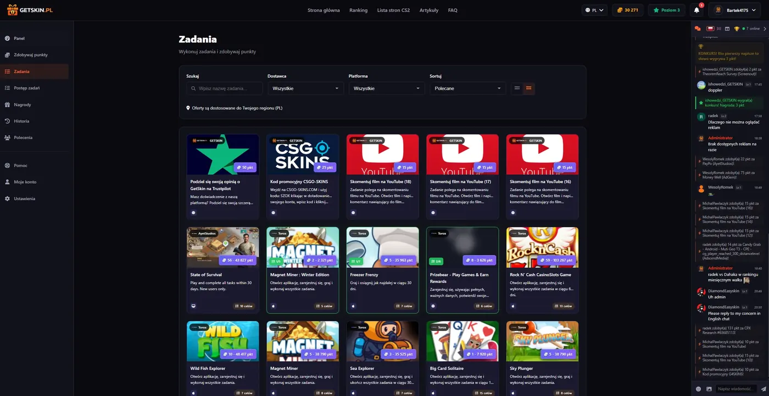Open the GETSKIN.PL logo home link
Viewport: 769px width, 396px height.
pos(30,10)
